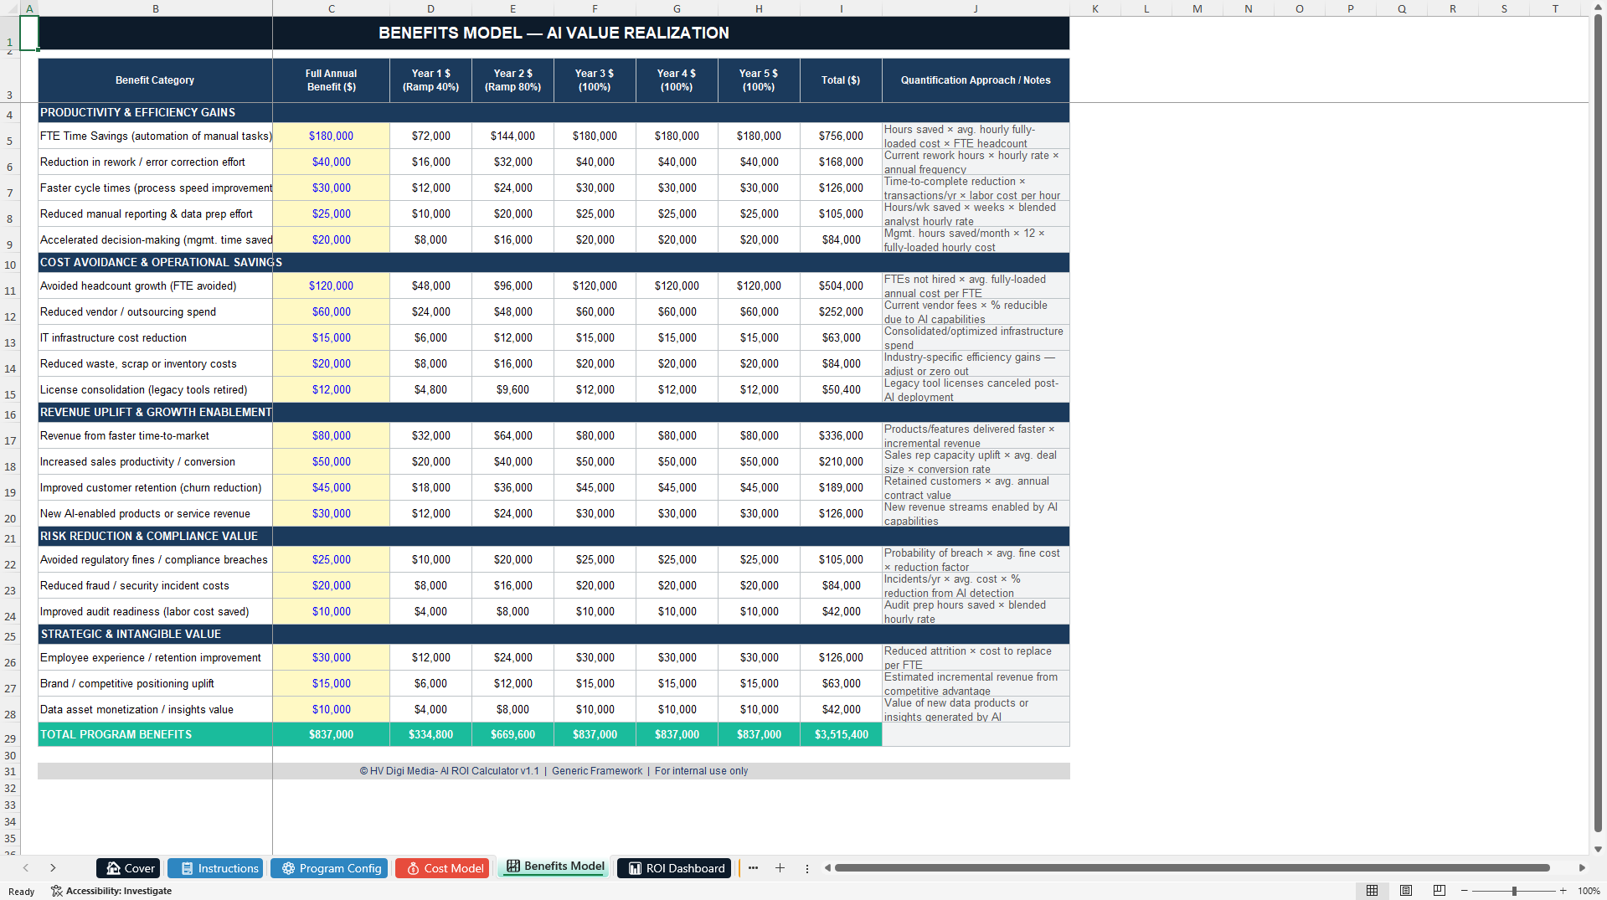Select Year 1 total $334,800 cell
The image size is (1607, 900).
point(430,734)
